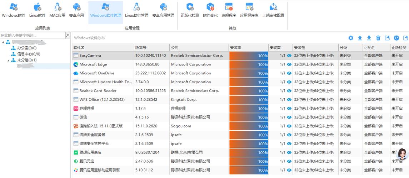Screen dimensions: 409x178
Task: Toggle eye icon in Realtek Card Reader row
Action: [289, 91]
